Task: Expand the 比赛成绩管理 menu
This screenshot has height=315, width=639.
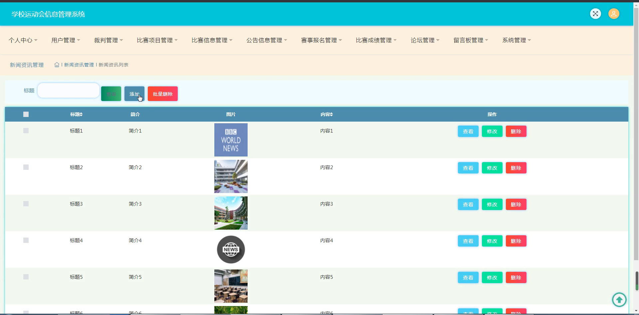Action: [x=376, y=40]
